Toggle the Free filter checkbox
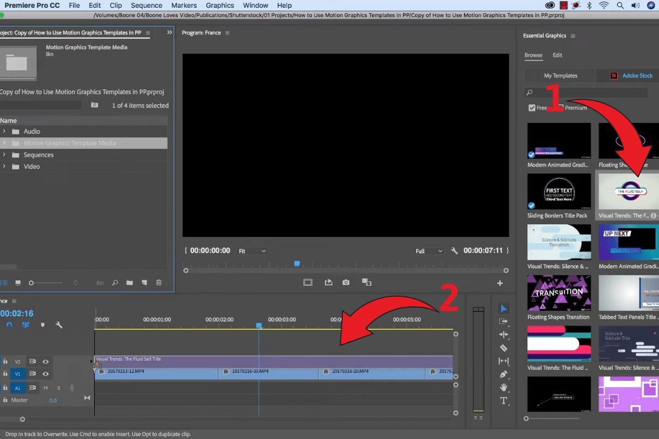Viewport: 659px width, 439px height. click(532, 108)
